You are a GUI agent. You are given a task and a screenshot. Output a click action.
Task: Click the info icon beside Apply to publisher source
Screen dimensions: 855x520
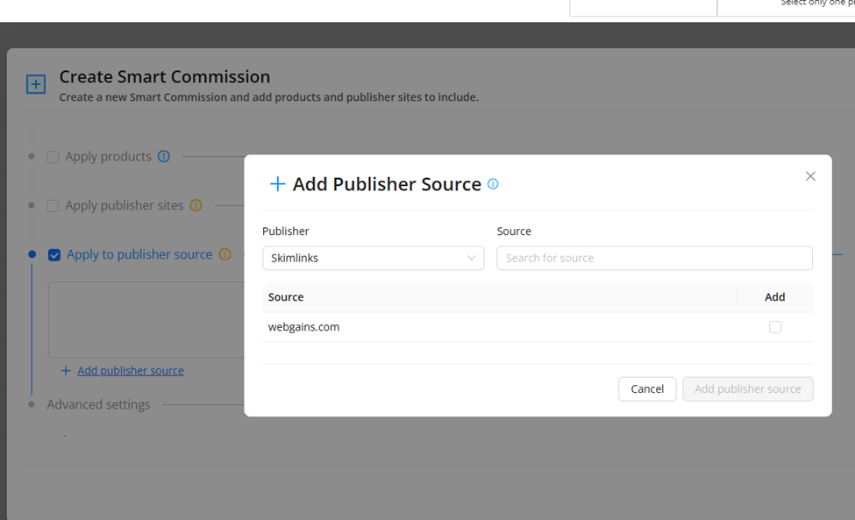pos(224,254)
